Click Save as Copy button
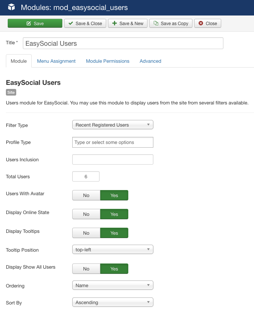 click(x=171, y=23)
